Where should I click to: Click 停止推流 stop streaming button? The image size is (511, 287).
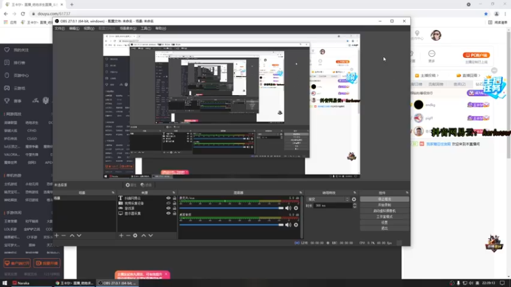coord(385,199)
